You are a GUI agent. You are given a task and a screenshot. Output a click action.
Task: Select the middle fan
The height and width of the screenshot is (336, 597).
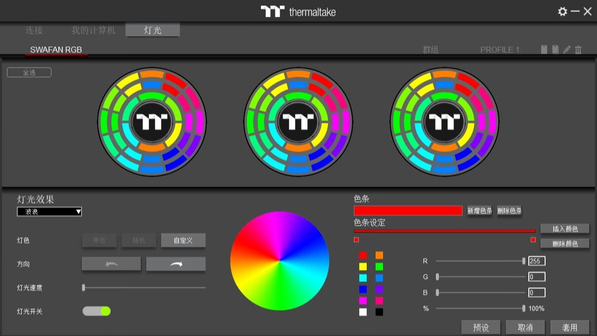tap(298, 121)
